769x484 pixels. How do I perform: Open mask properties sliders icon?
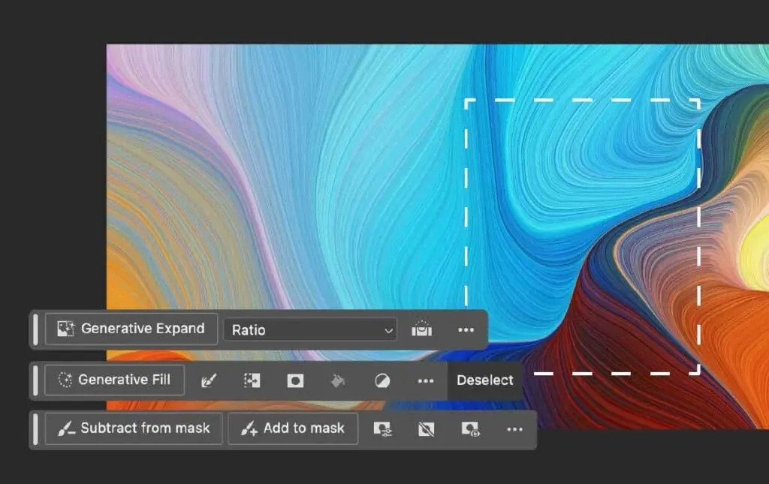tap(382, 429)
